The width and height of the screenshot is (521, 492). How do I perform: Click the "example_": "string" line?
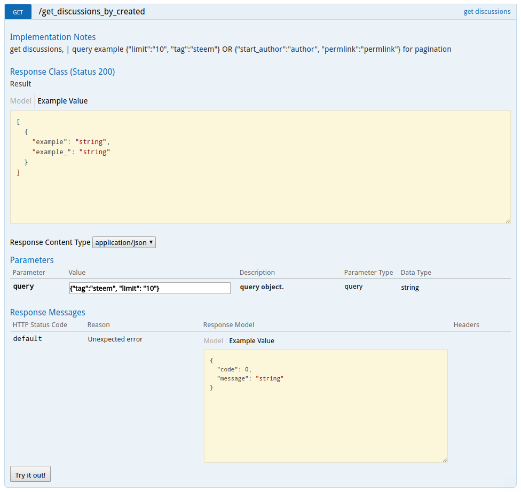(x=71, y=152)
